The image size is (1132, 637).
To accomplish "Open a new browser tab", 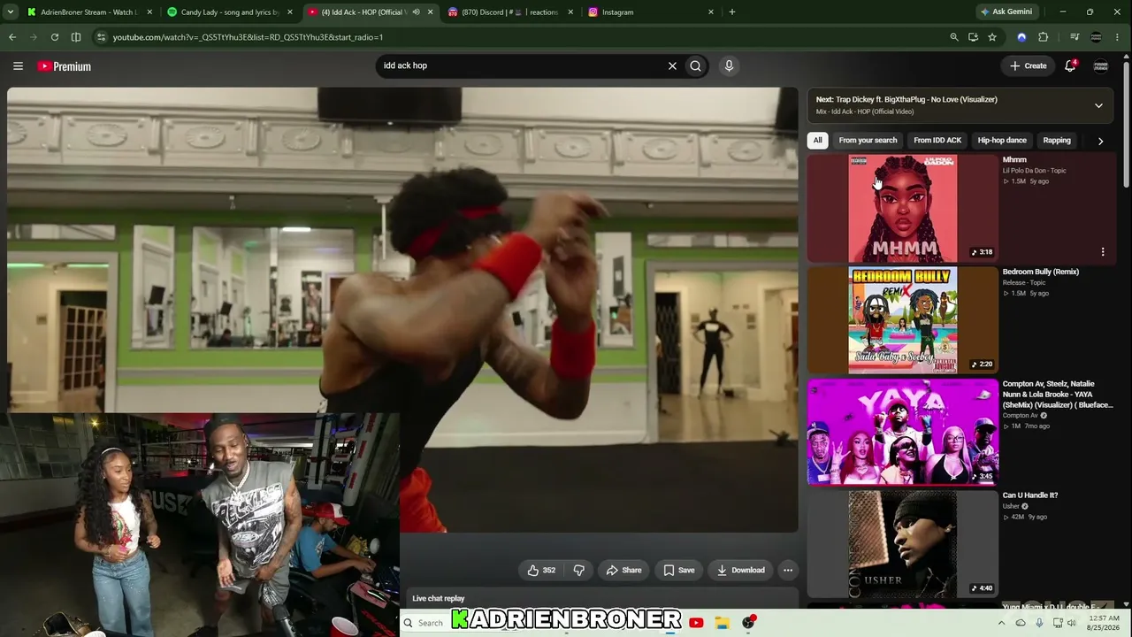I will pos(732,12).
